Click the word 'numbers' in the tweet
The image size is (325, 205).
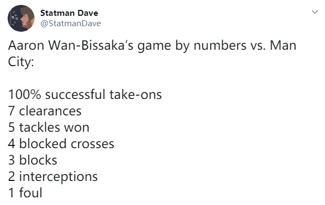220,46
